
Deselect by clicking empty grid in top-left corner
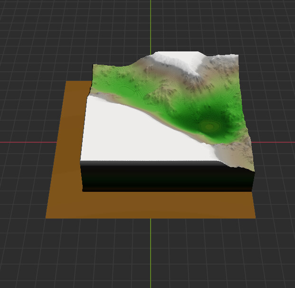click(24, 24)
